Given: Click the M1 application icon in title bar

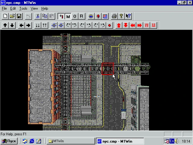Looking at the screenshot, I should [3, 3].
